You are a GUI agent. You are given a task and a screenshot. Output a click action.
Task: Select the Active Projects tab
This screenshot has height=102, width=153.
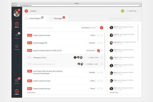tap(34, 18)
